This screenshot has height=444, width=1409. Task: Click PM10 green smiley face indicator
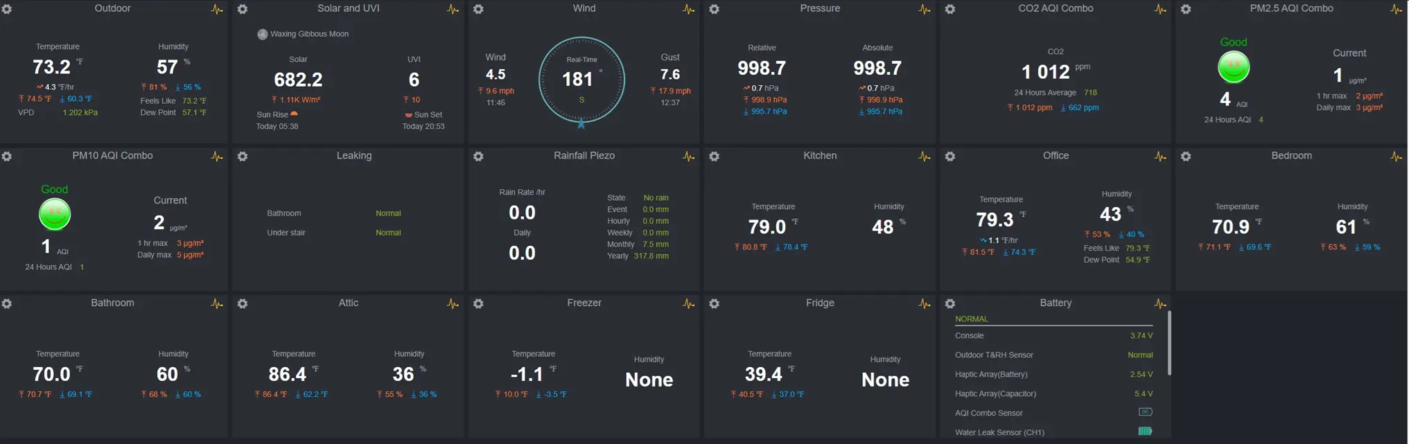pyautogui.click(x=55, y=214)
